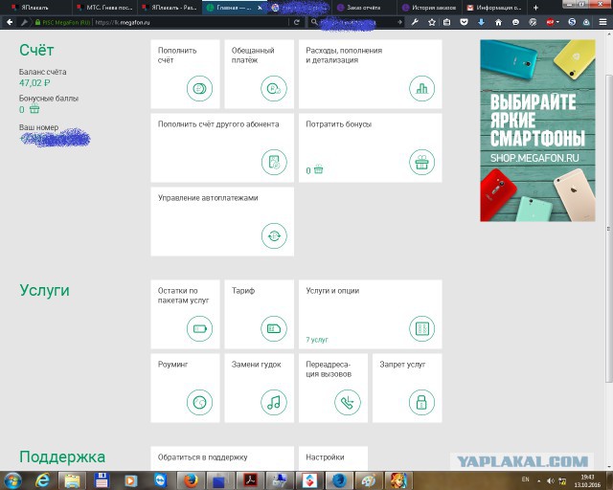Viewport: 613px width, 490px height.
Task: Switch to the МТС. Гнева пос... tab
Action: click(x=105, y=8)
